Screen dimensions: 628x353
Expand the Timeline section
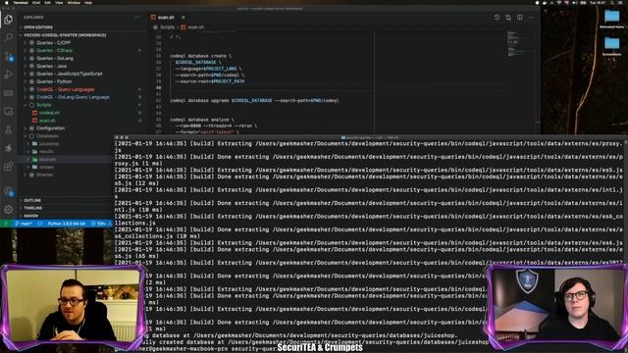(64, 208)
